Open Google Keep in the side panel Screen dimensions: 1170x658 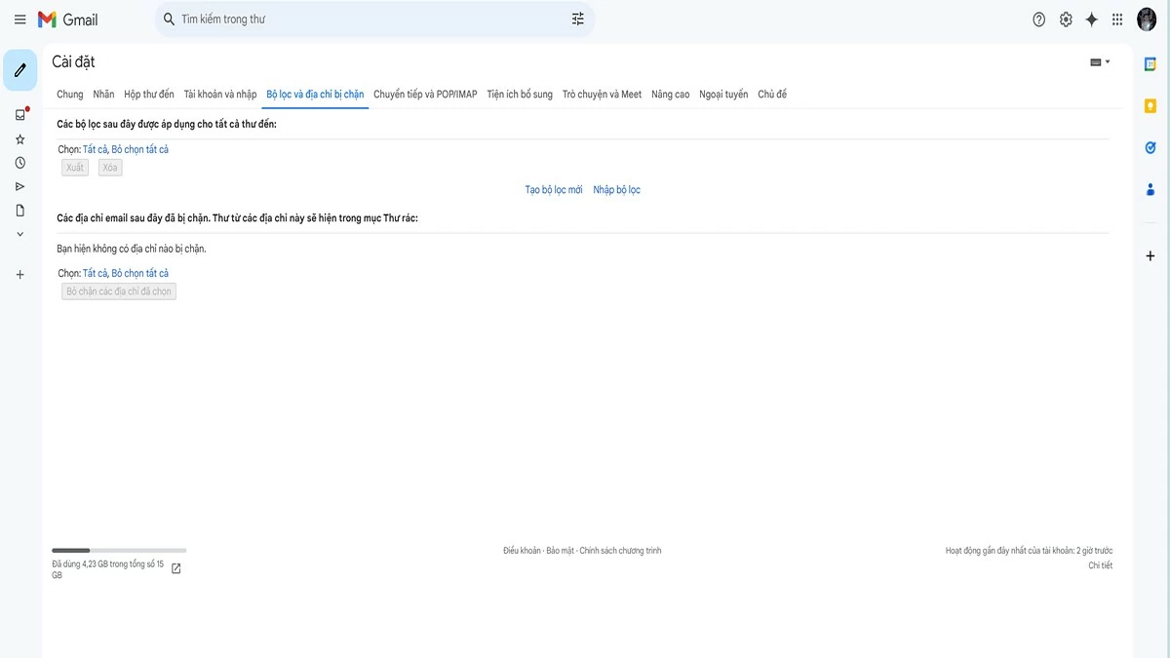point(1150,104)
